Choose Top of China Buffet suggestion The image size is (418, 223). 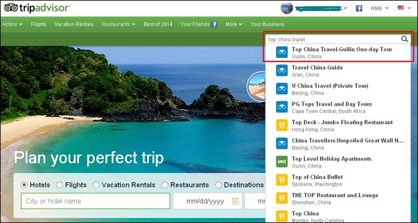[338, 180]
